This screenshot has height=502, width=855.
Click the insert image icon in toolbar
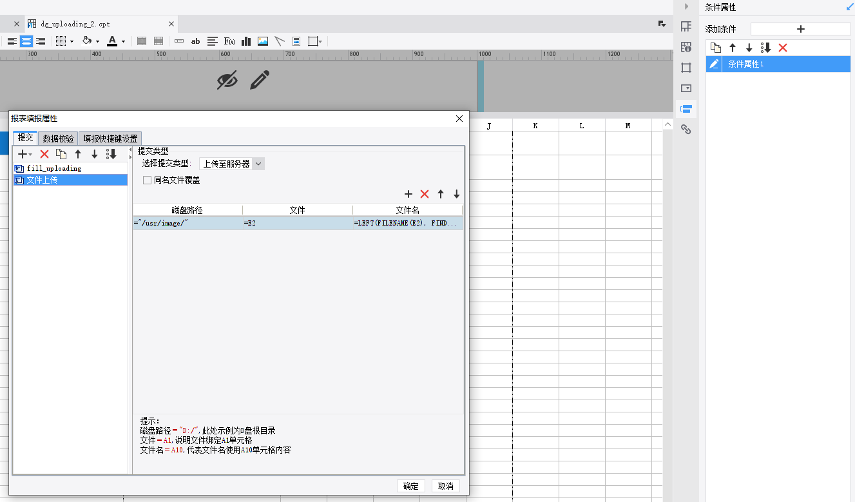pos(263,41)
